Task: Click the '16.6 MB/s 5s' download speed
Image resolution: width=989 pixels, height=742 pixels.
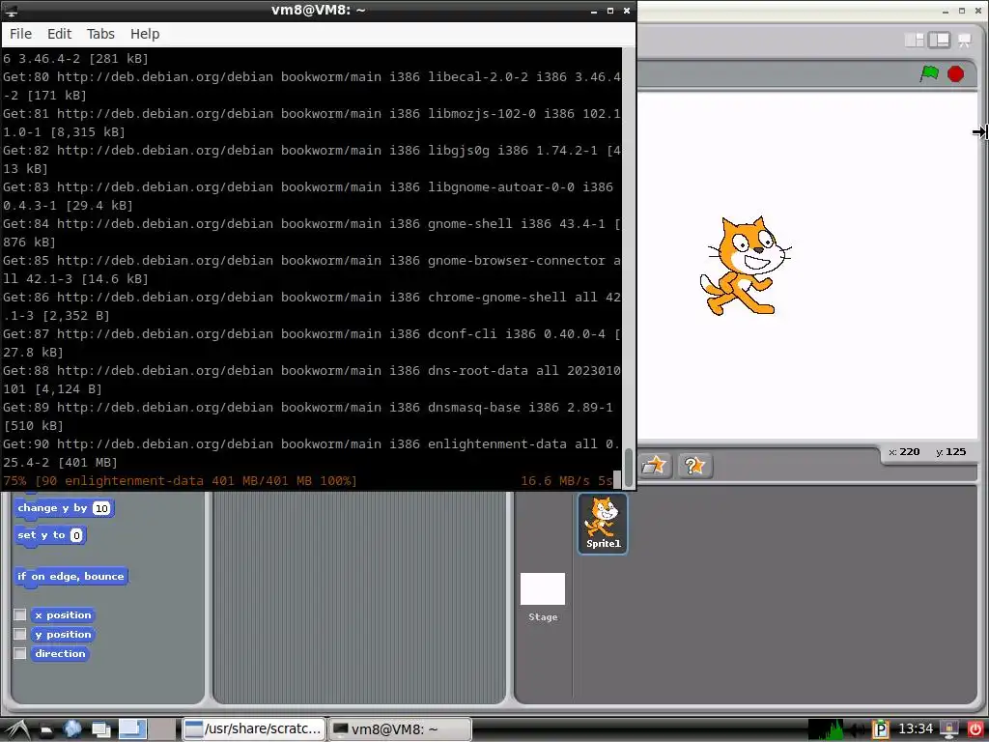Action: [566, 481]
